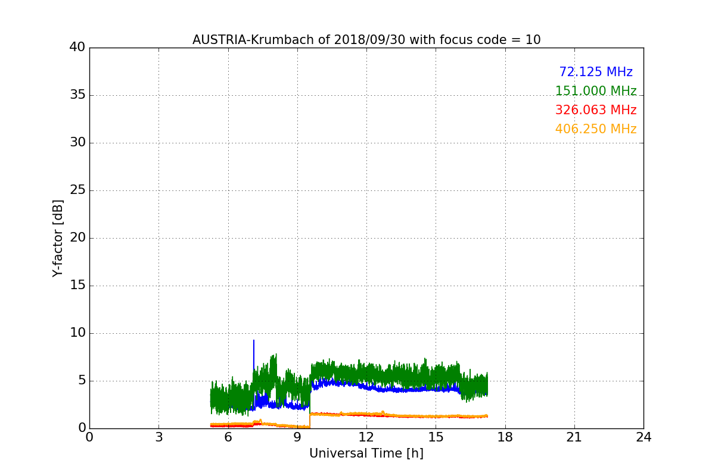Click the Y-factor [dB] axis label
This screenshot has width=715, height=476.
pyautogui.click(x=58, y=238)
